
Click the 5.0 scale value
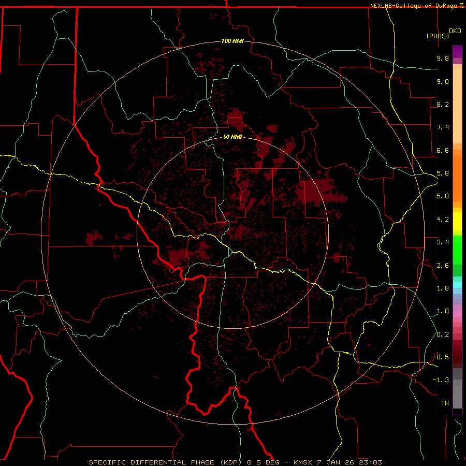pos(443,196)
